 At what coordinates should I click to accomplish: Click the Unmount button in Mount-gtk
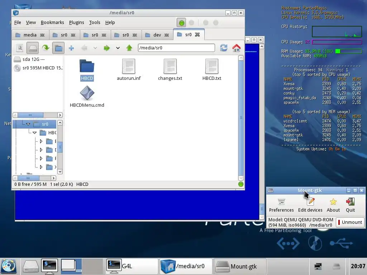click(350, 222)
